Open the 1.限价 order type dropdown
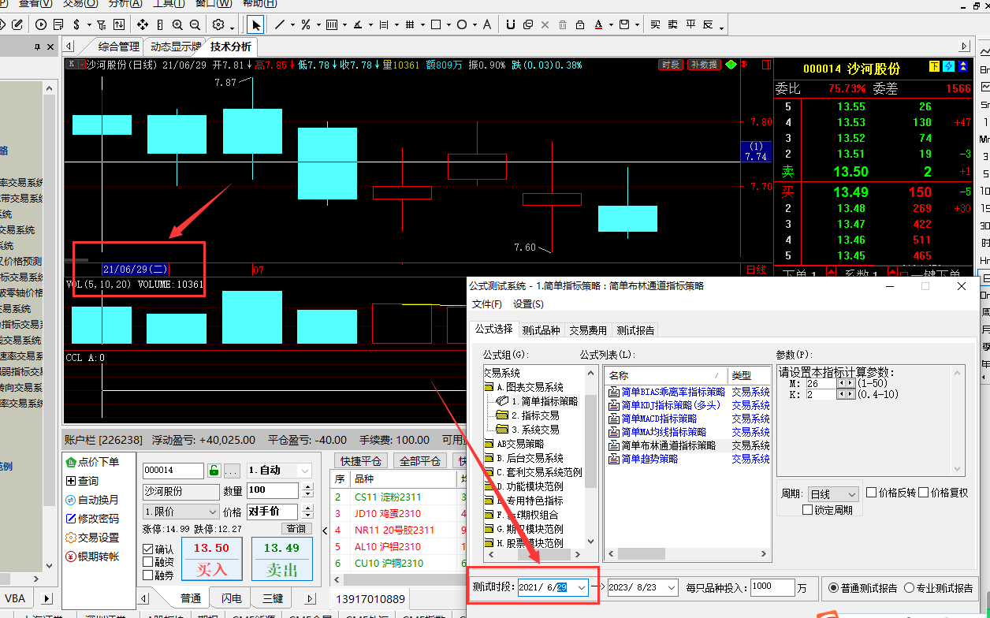The width and height of the screenshot is (990, 618). click(181, 512)
